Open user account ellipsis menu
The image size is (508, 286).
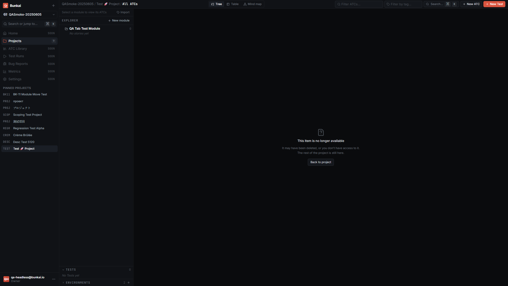54,279
